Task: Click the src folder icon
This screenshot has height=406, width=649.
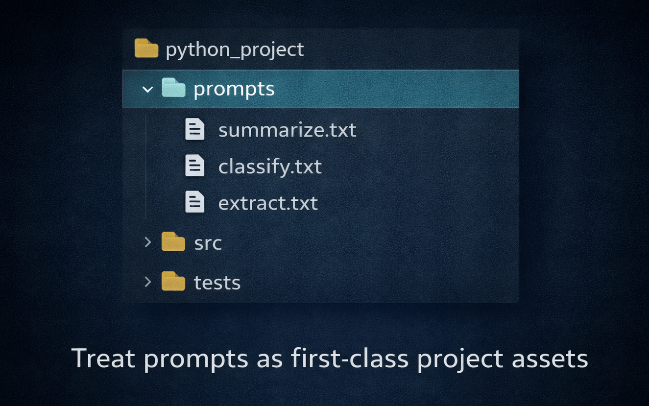Action: coord(173,242)
